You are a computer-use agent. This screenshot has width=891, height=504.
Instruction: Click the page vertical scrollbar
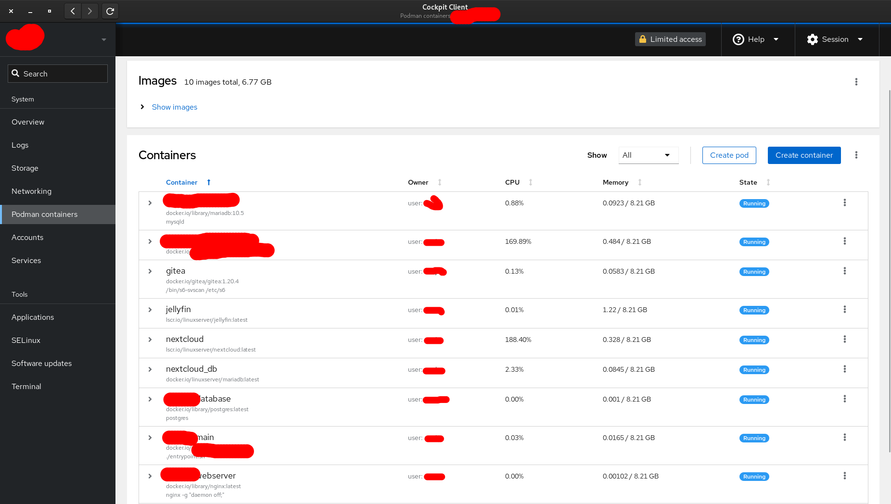click(x=890, y=271)
